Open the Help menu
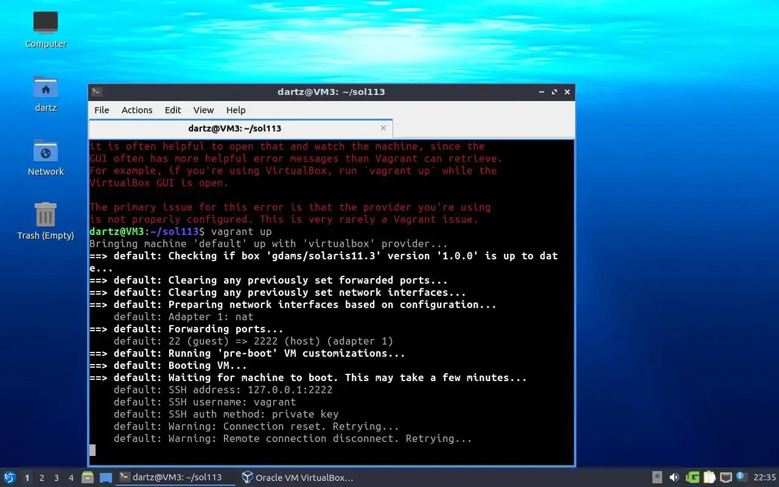 pos(236,110)
